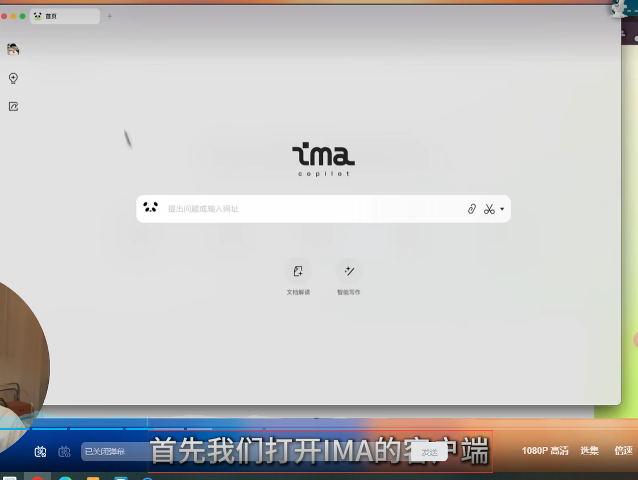The height and width of the screenshot is (480, 638).
Task: Click the ima copilot logo
Action: [323, 160]
